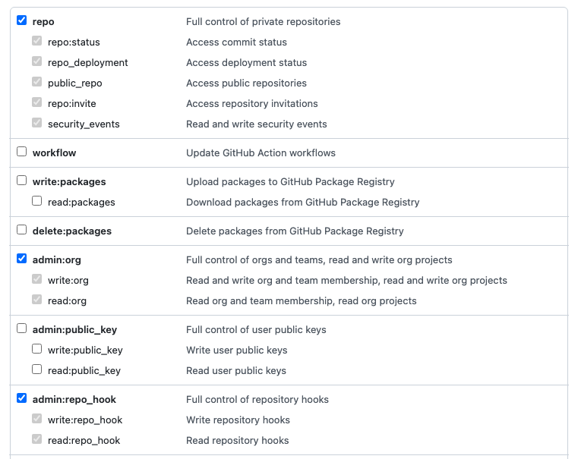The height and width of the screenshot is (459, 578).
Task: Check the write:packages scope
Action: pos(22,181)
